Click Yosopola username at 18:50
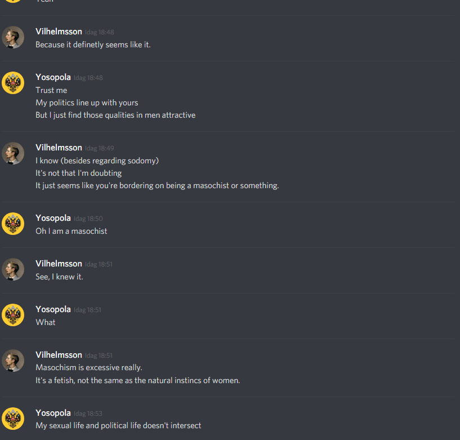This screenshot has height=440, width=460. pos(53,218)
